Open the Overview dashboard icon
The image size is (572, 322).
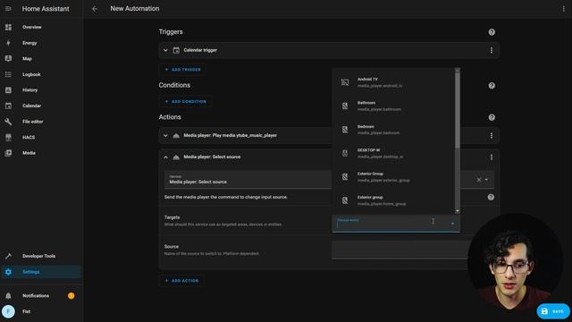8,27
